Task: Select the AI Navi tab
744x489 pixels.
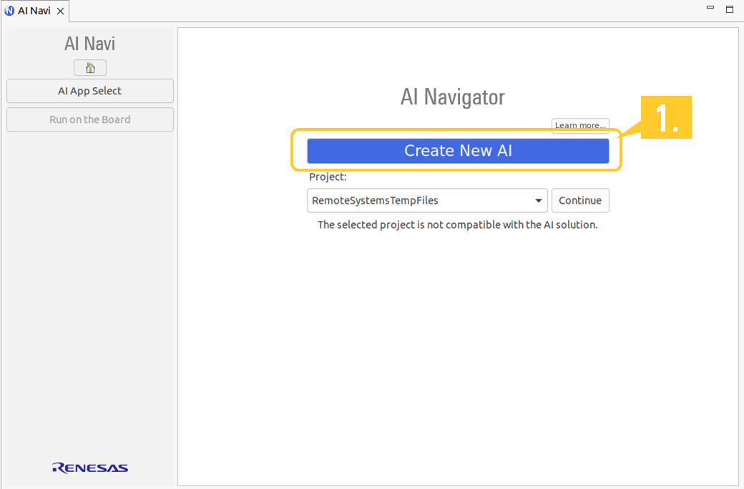Action: click(x=34, y=11)
